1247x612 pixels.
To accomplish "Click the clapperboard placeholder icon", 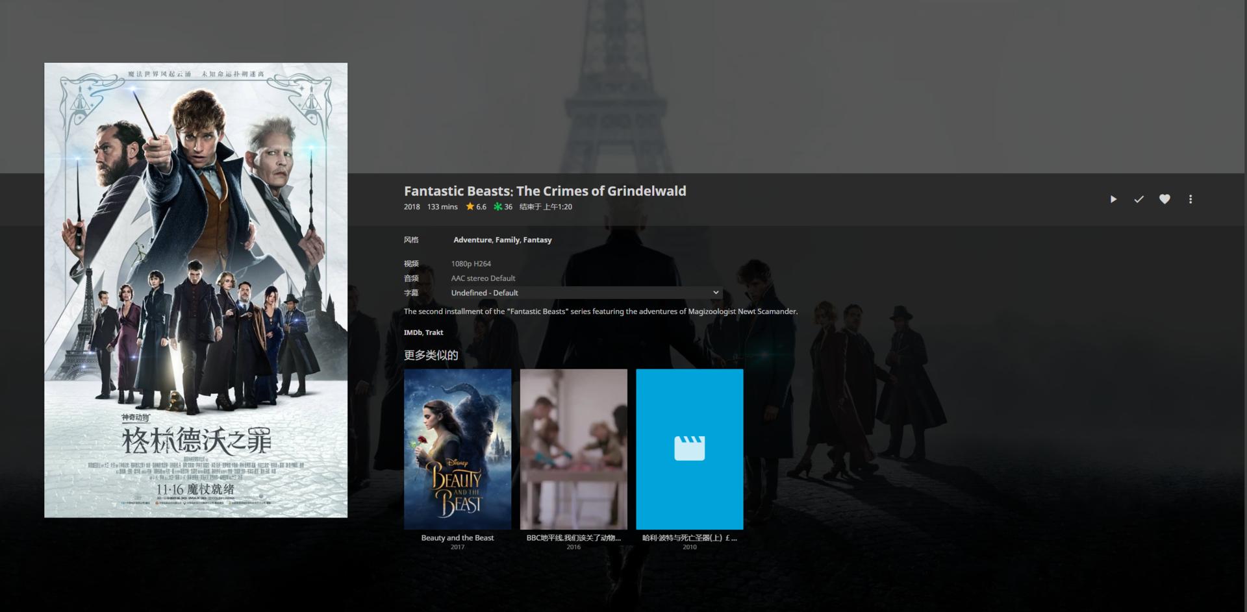I will pyautogui.click(x=689, y=448).
